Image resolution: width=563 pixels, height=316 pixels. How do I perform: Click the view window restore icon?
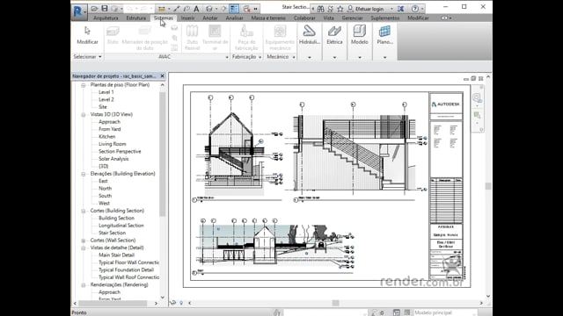(x=473, y=78)
